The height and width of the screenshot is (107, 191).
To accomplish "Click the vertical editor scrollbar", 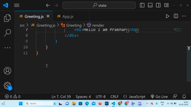I will [x=189, y=64].
